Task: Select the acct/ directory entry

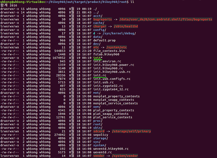Action: [98, 16]
